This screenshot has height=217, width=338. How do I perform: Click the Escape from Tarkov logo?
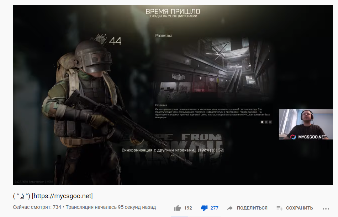pos(201,142)
